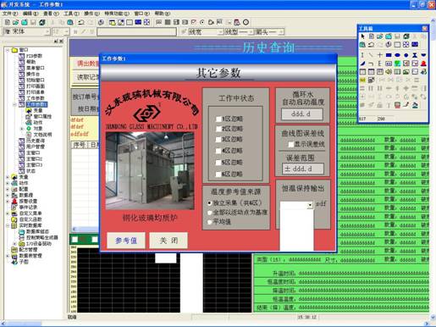436x327 pixels.
Task: Open the 特殊功能 menu
Action: [x=117, y=14]
